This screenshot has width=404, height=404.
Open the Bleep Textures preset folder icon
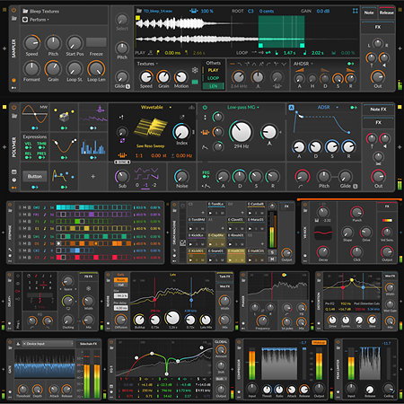(x=25, y=11)
